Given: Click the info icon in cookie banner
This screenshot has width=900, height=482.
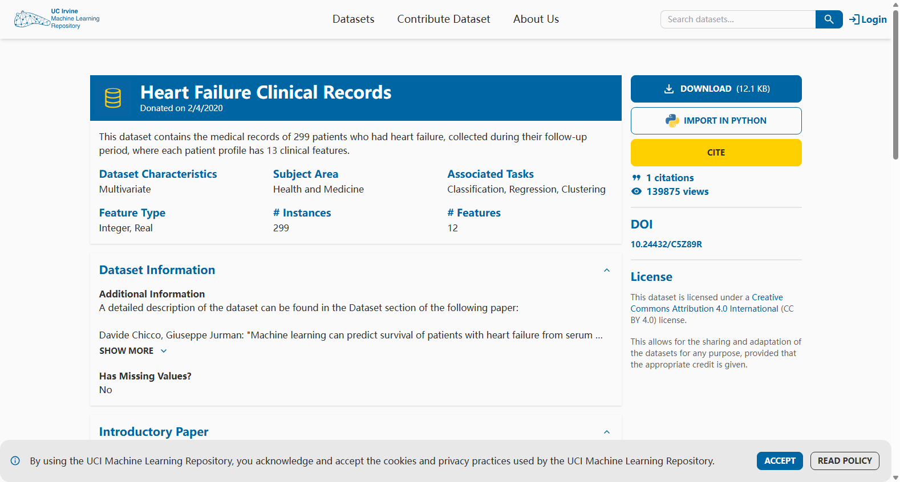Looking at the screenshot, I should point(15,461).
